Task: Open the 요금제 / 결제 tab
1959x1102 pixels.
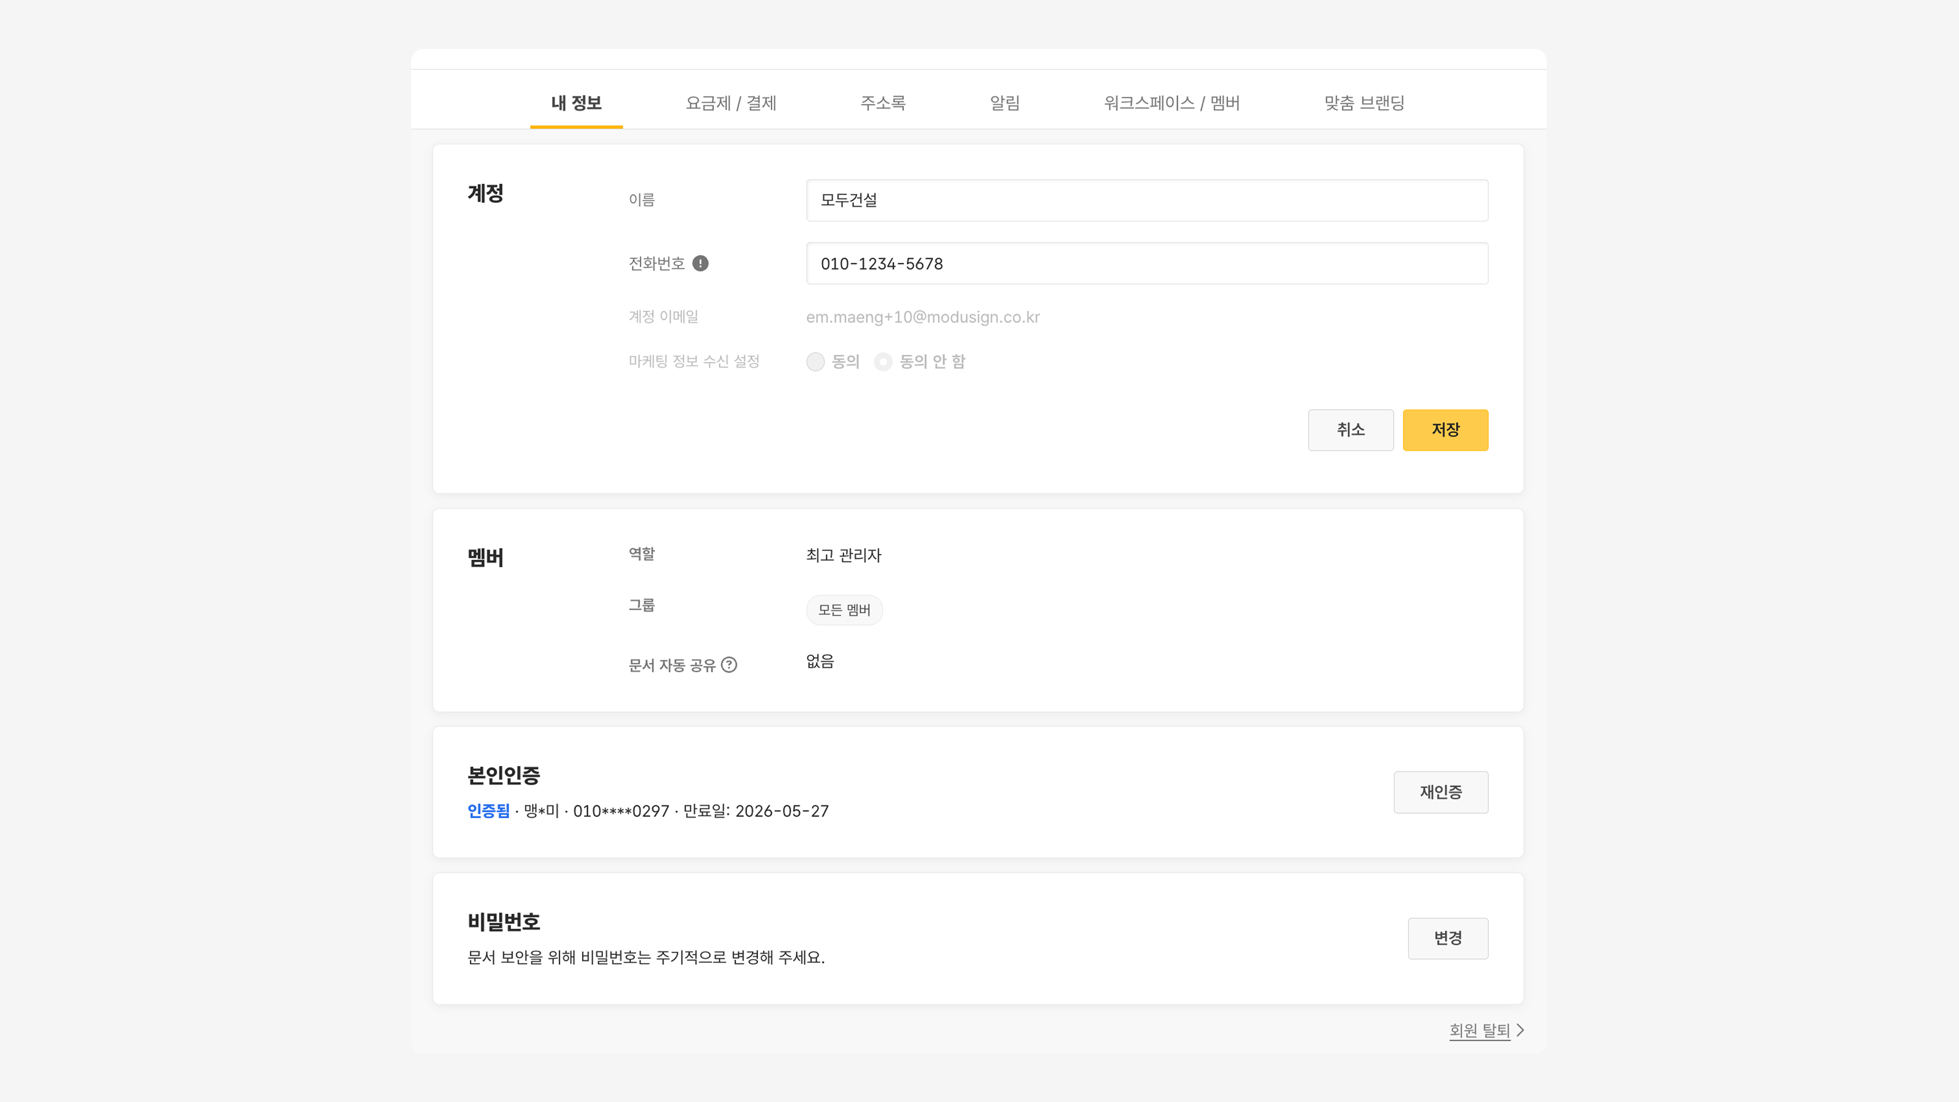Action: (x=731, y=103)
